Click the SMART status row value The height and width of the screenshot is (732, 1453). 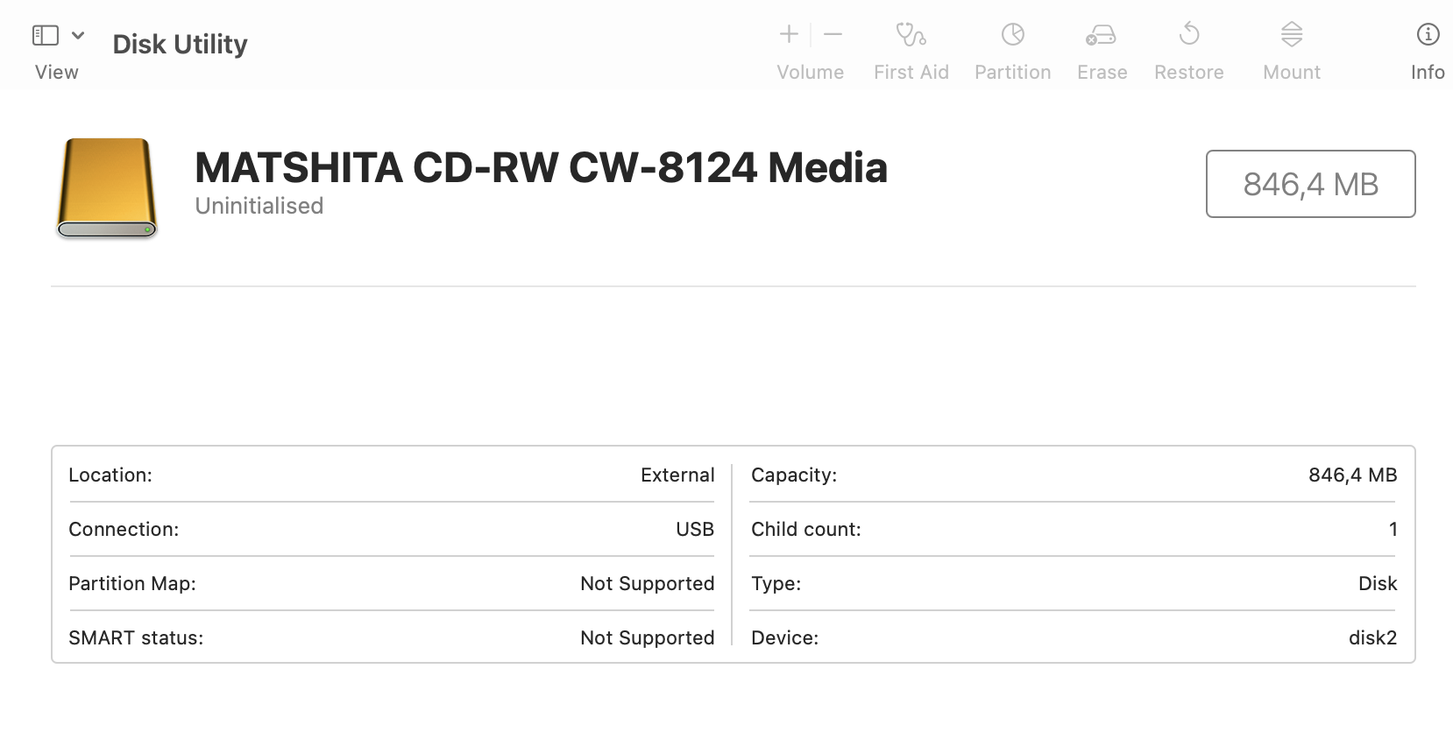coord(647,637)
